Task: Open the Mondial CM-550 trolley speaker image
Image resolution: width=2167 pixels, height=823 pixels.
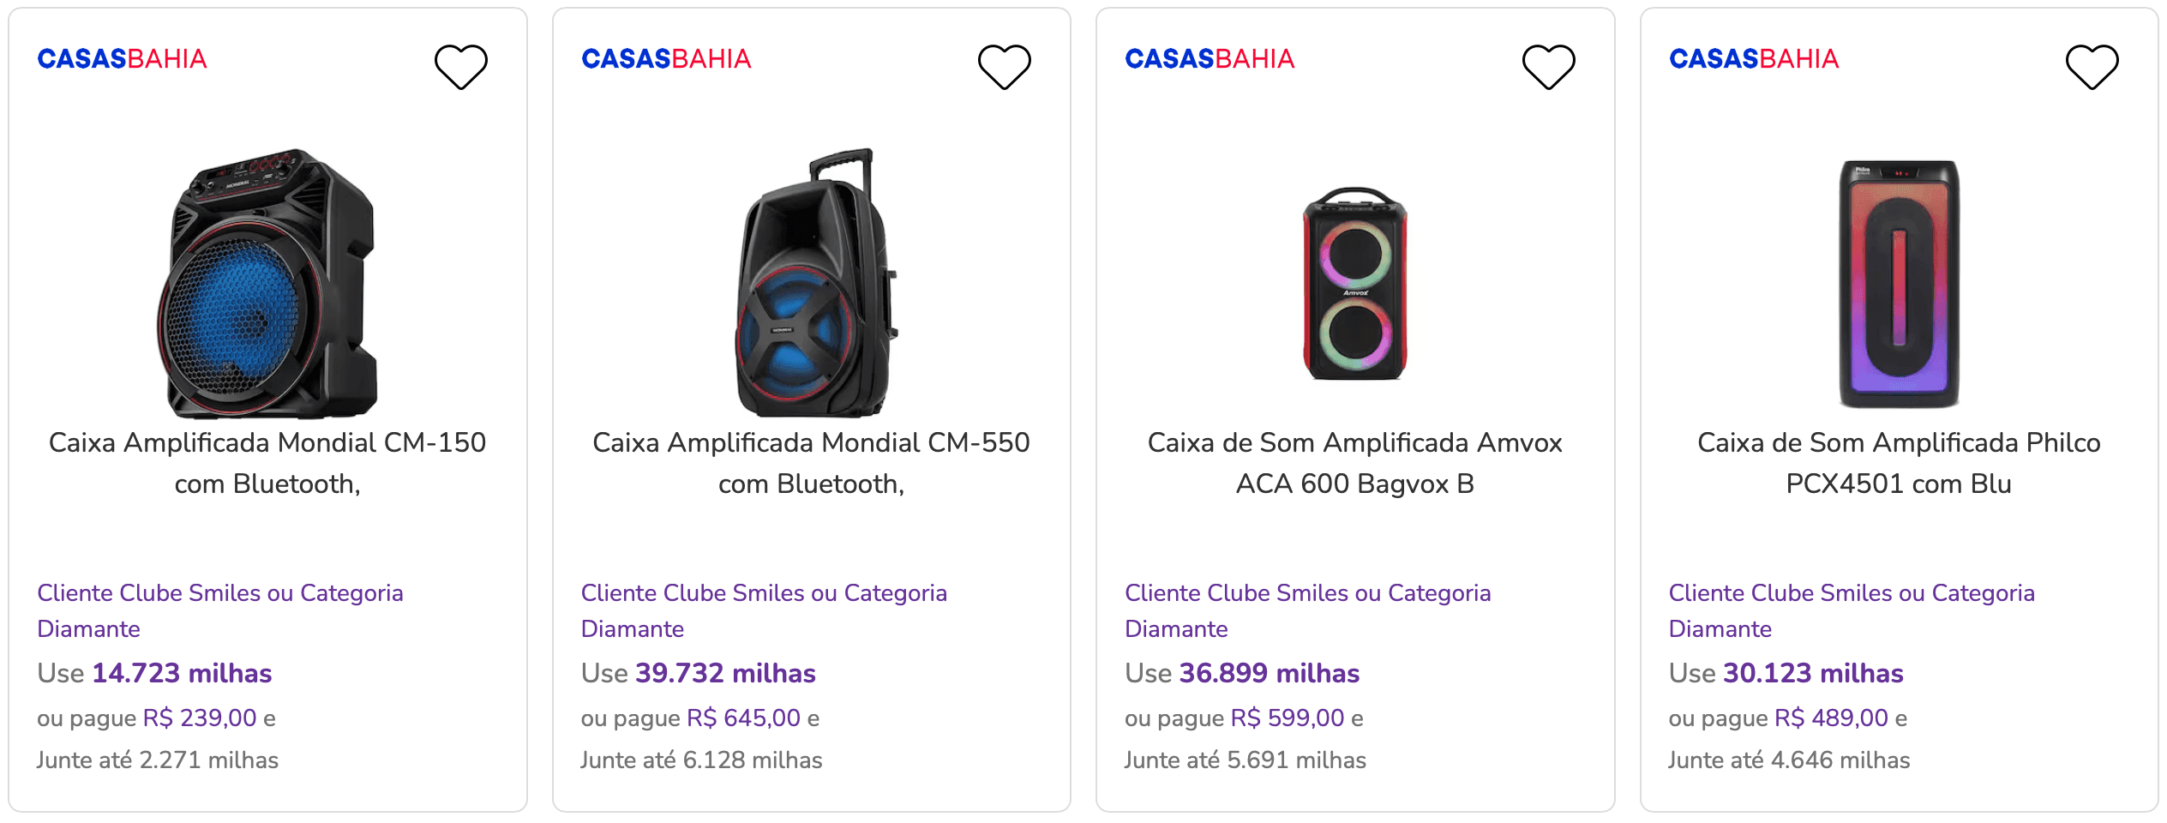Action: coord(814,283)
